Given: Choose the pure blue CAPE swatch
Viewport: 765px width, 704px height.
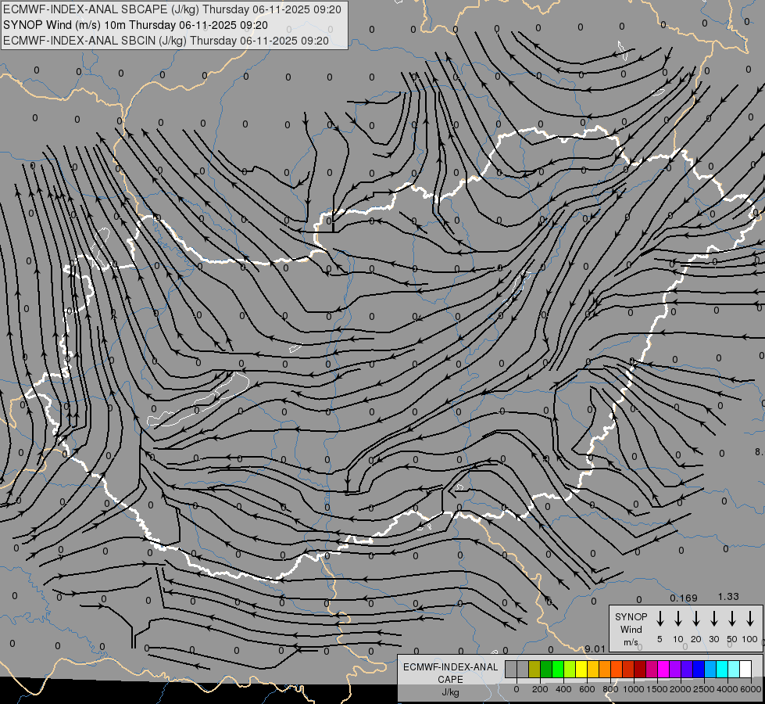Looking at the screenshot, I should click(699, 669).
